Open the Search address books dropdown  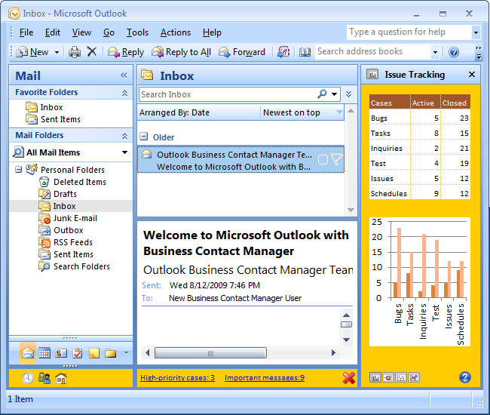(435, 52)
